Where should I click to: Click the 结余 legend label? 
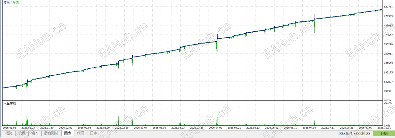(7, 2)
